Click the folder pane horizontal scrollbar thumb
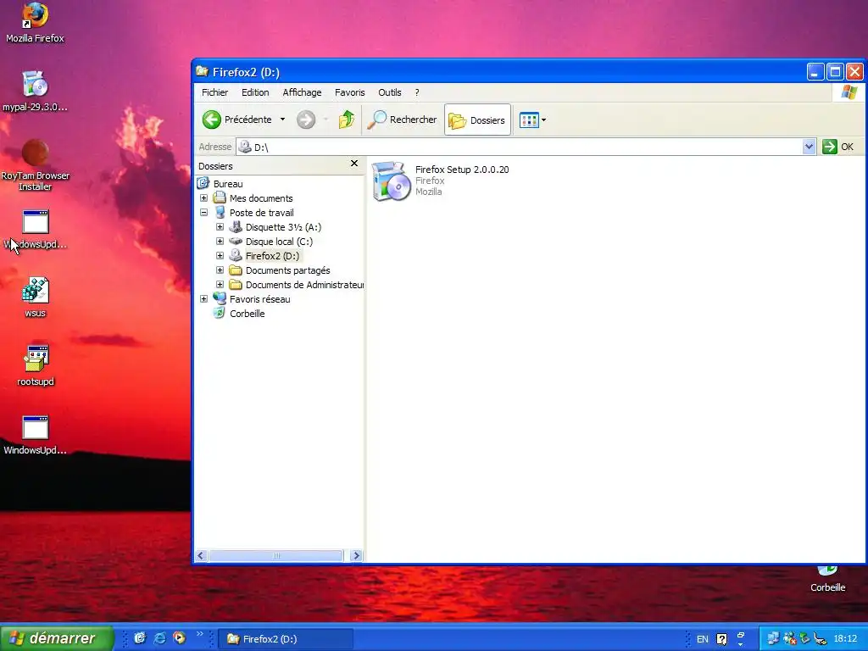The width and height of the screenshot is (868, 651). pyautogui.click(x=275, y=555)
